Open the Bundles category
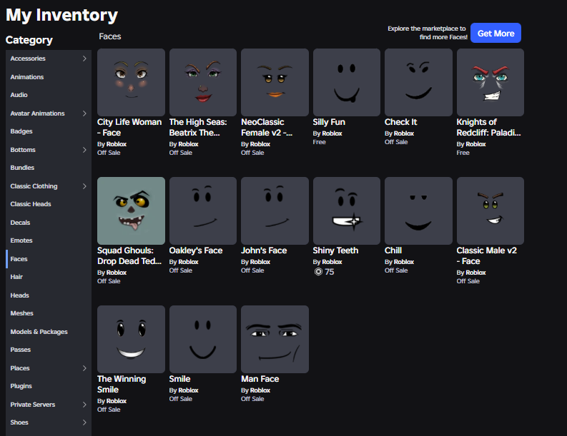The image size is (567, 436). tap(49, 168)
